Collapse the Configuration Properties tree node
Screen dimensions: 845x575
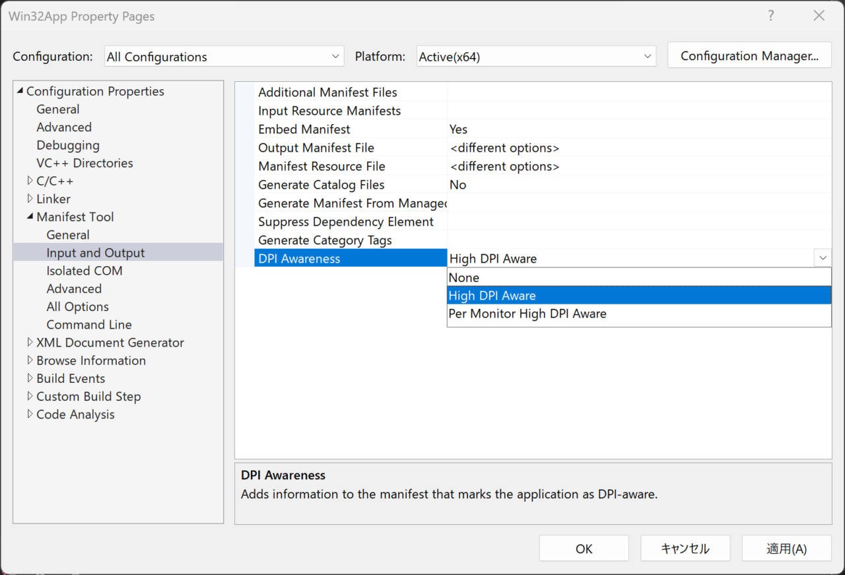click(x=20, y=92)
